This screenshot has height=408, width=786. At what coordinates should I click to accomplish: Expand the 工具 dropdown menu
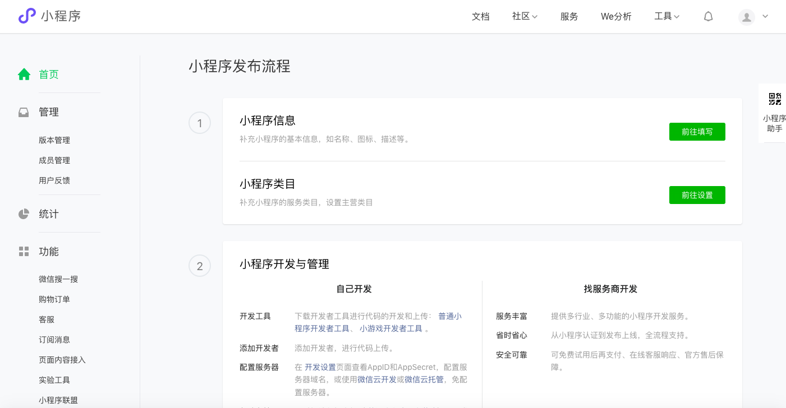click(x=667, y=17)
